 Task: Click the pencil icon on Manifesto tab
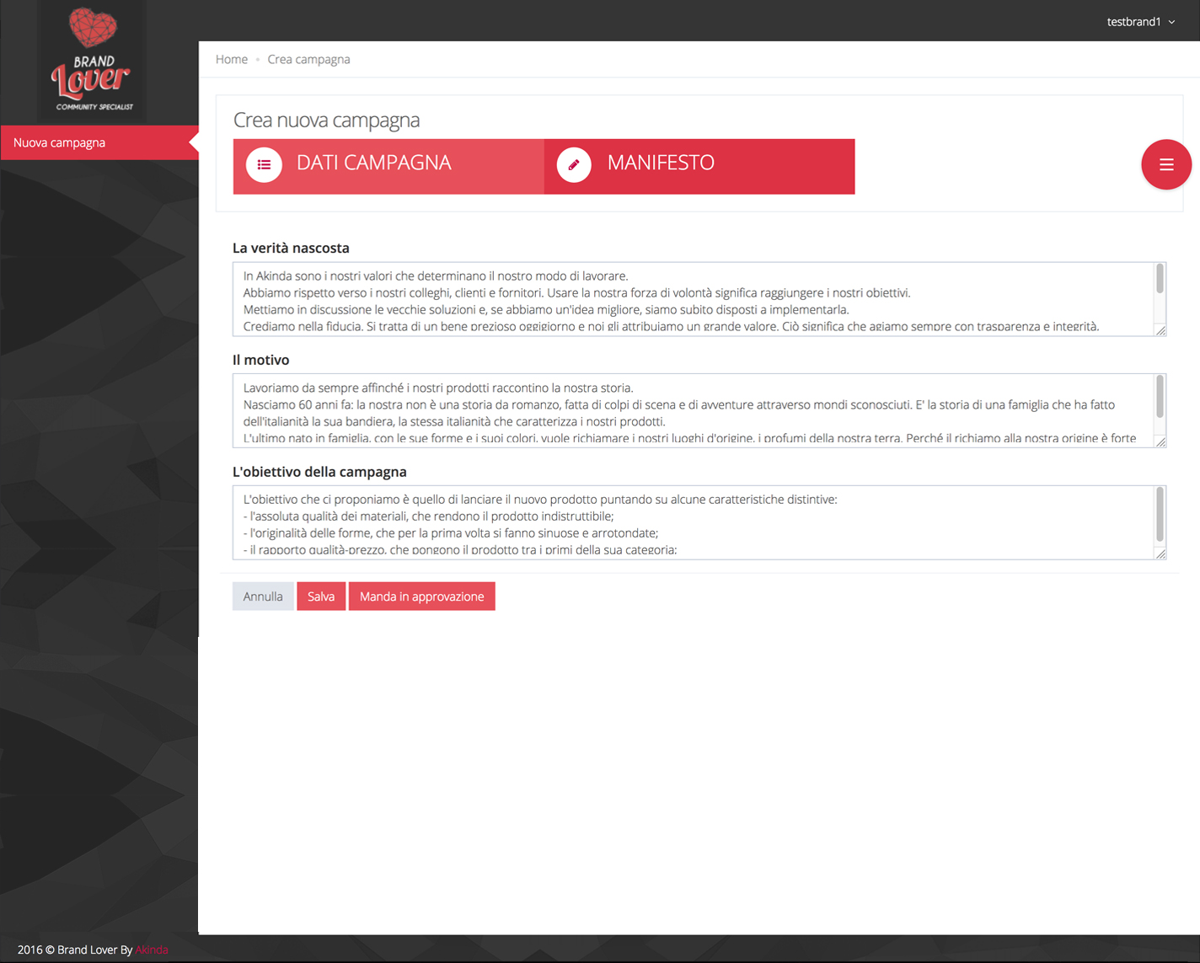tap(574, 165)
